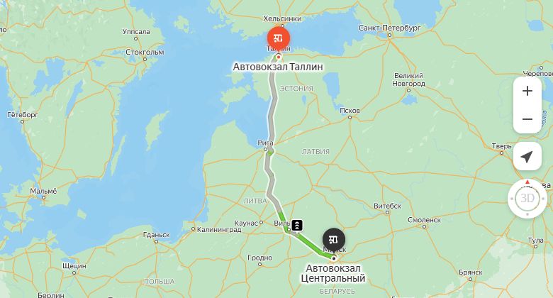Click the Калининград city label

219,229
